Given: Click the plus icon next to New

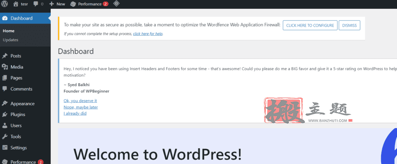Looking at the screenshot, I should click(x=52, y=4).
